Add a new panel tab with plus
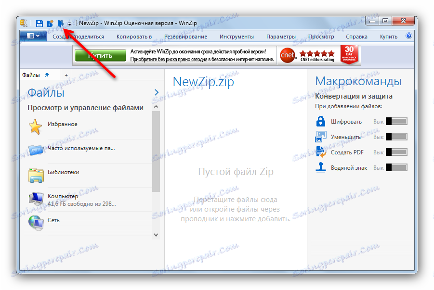The image size is (434, 290). (66, 75)
